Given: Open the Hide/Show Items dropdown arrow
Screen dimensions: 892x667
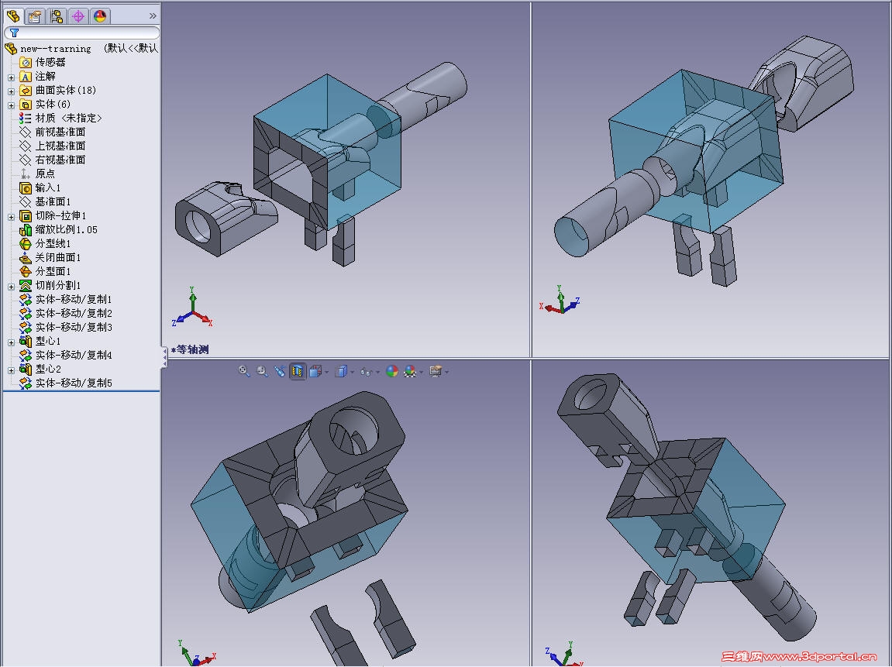Looking at the screenshot, I should pos(377,372).
